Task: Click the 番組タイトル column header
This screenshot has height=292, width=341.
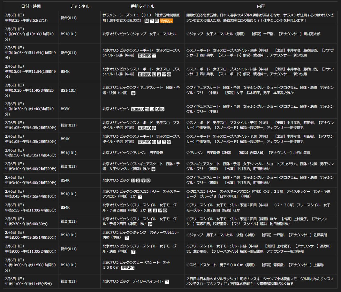Action: (x=143, y=6)
